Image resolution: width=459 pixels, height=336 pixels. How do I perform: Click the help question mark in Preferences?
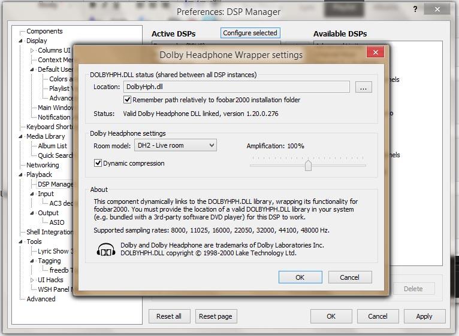415,10
